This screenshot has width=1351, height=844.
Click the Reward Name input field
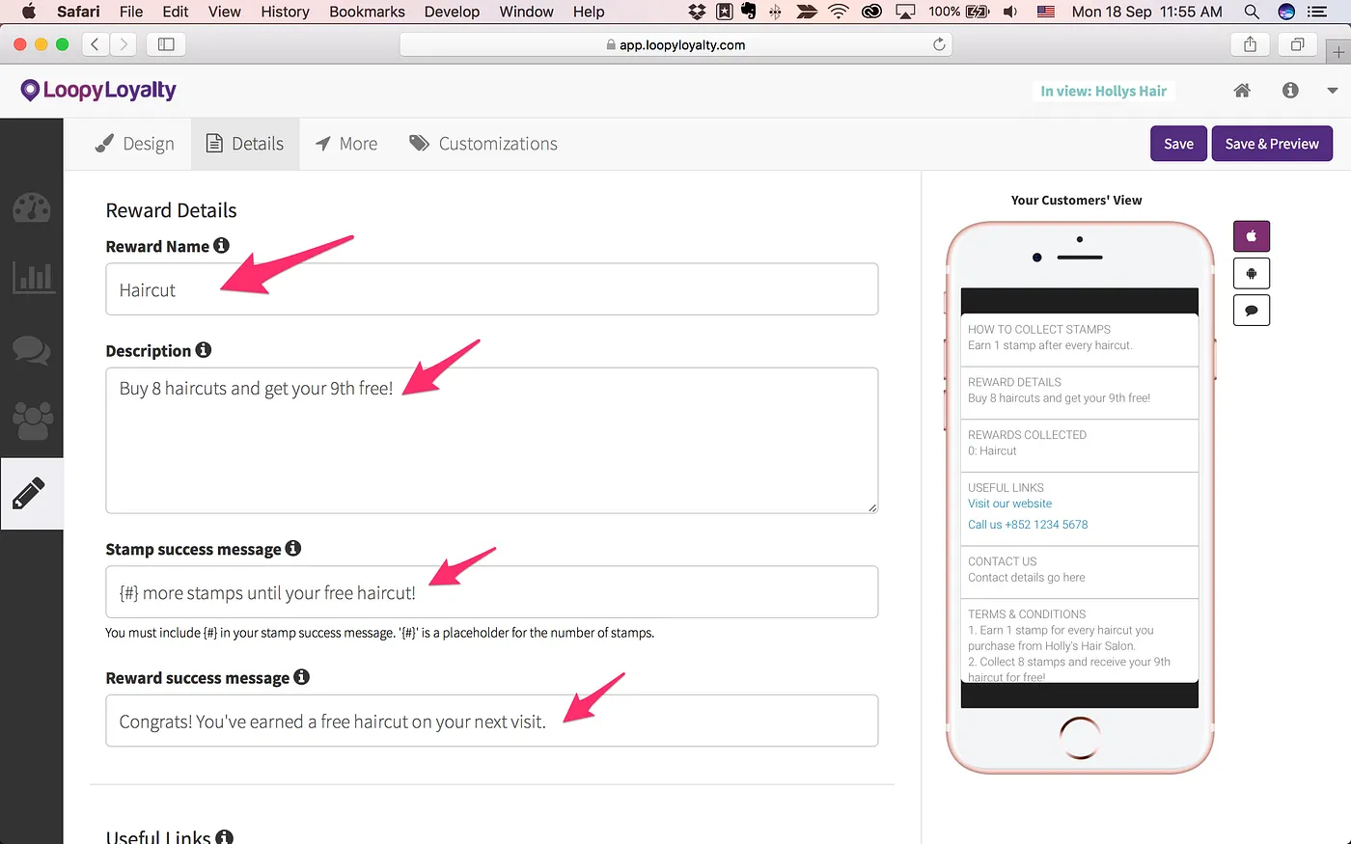click(492, 289)
